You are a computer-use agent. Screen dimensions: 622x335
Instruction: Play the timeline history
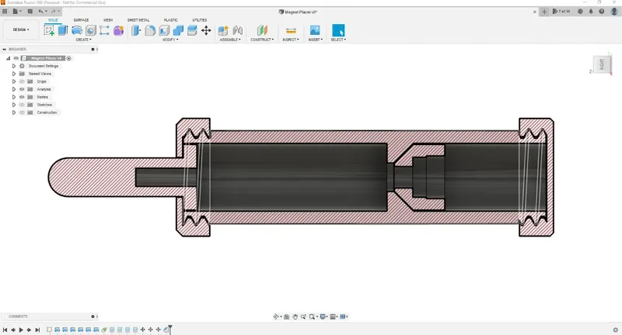pyautogui.click(x=21, y=330)
